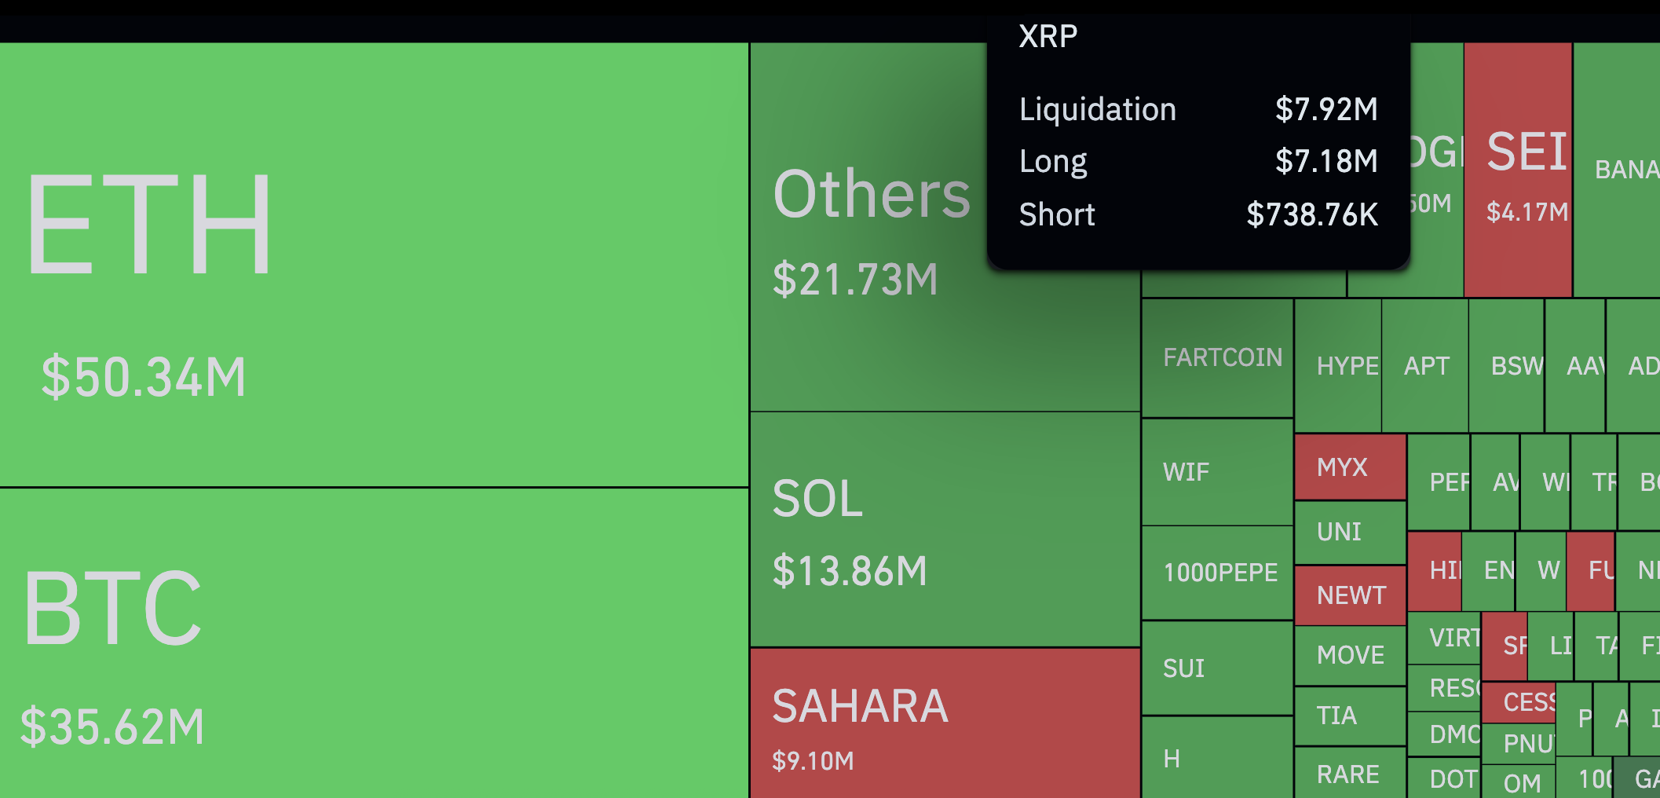Select the red MYX tile
This screenshot has width=1660, height=798.
[1350, 467]
